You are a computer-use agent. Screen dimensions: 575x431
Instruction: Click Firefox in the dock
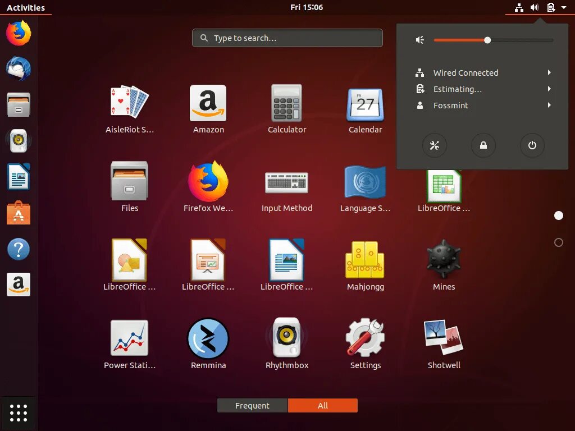click(x=19, y=33)
